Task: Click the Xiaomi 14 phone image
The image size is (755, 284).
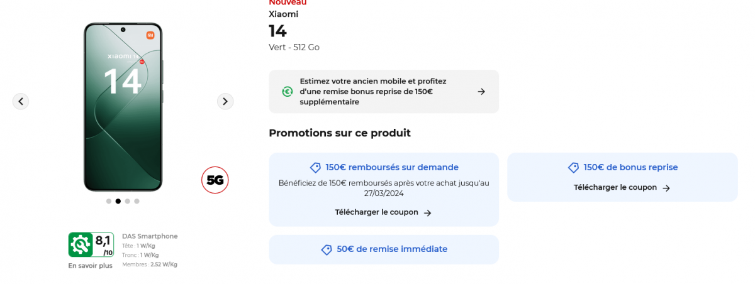Action: (123, 107)
